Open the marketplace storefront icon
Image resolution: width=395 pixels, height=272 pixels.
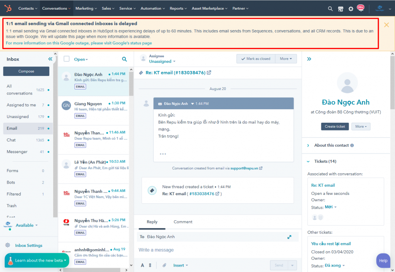pos(341,9)
